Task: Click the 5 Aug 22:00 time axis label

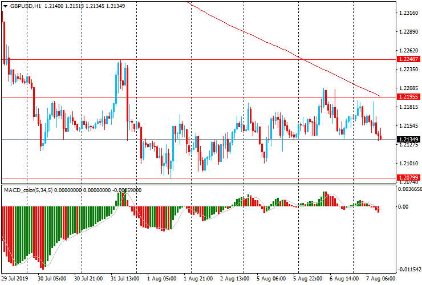Action: pyautogui.click(x=307, y=279)
